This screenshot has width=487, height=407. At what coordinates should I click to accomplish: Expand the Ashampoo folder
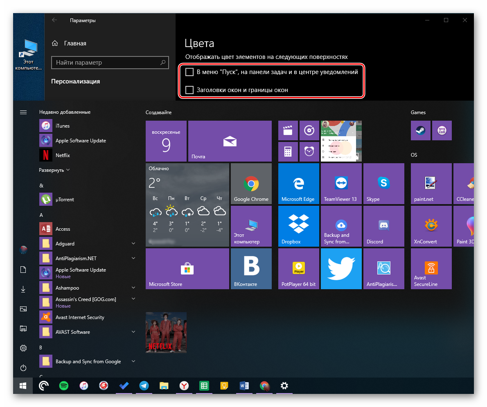click(x=133, y=288)
